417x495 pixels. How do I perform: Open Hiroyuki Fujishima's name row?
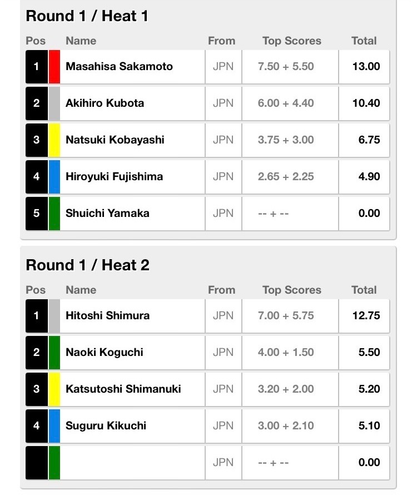(x=207, y=177)
